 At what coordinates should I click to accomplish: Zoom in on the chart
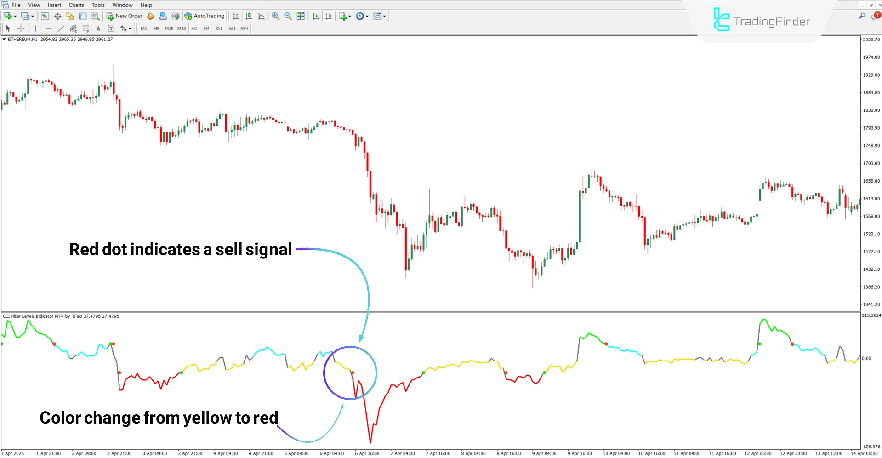tap(275, 16)
